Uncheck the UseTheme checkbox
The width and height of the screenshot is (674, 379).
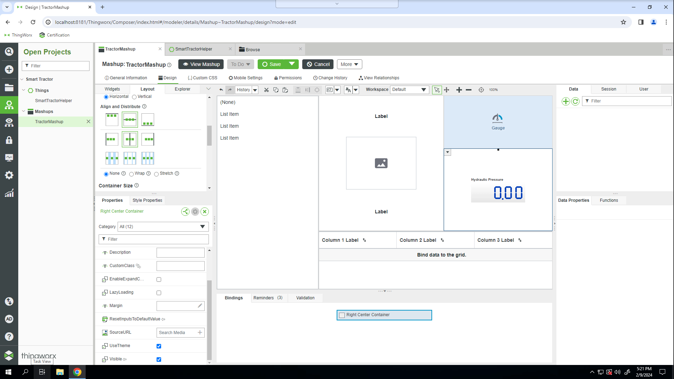pyautogui.click(x=159, y=346)
